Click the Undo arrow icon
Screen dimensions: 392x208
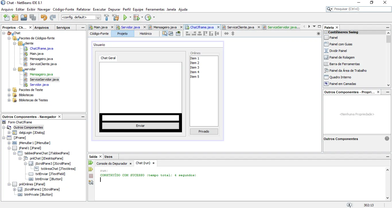[x=44, y=18]
